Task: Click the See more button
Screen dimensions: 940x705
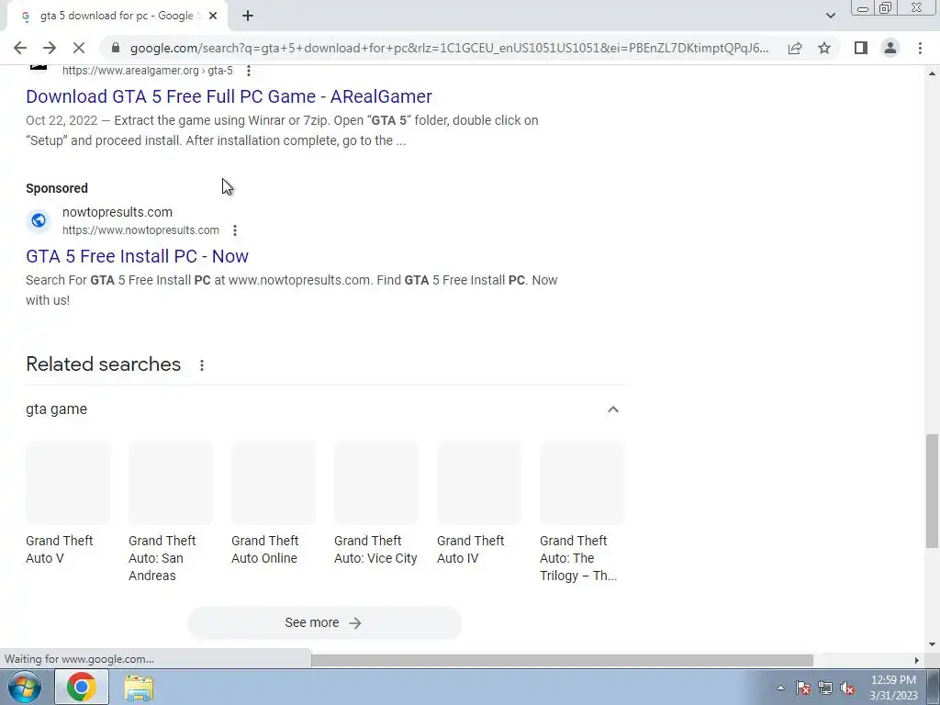Action: pos(324,623)
